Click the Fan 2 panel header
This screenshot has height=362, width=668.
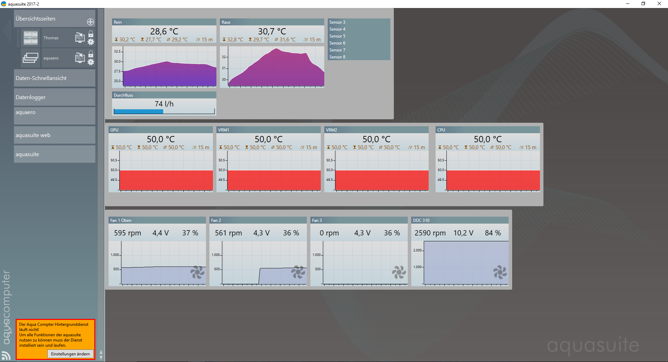pos(258,220)
